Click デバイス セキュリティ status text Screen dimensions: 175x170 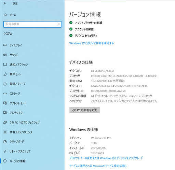(x=86, y=36)
